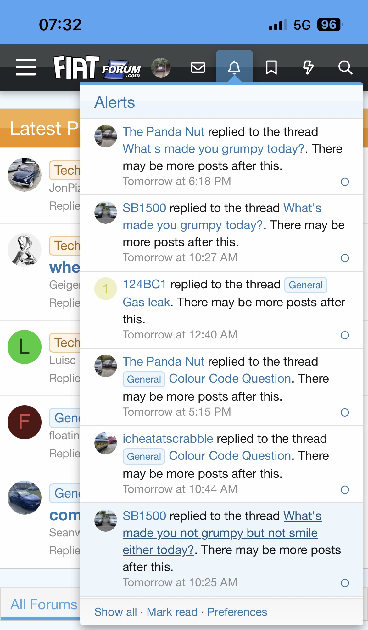Mark 124BC1 Gas leak alert as read

point(345,335)
